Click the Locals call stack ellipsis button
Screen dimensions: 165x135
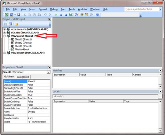[x=160, y=97]
